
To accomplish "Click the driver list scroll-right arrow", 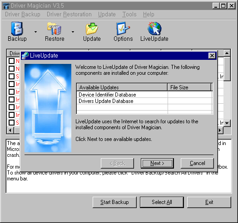I will [x=220, y=130].
